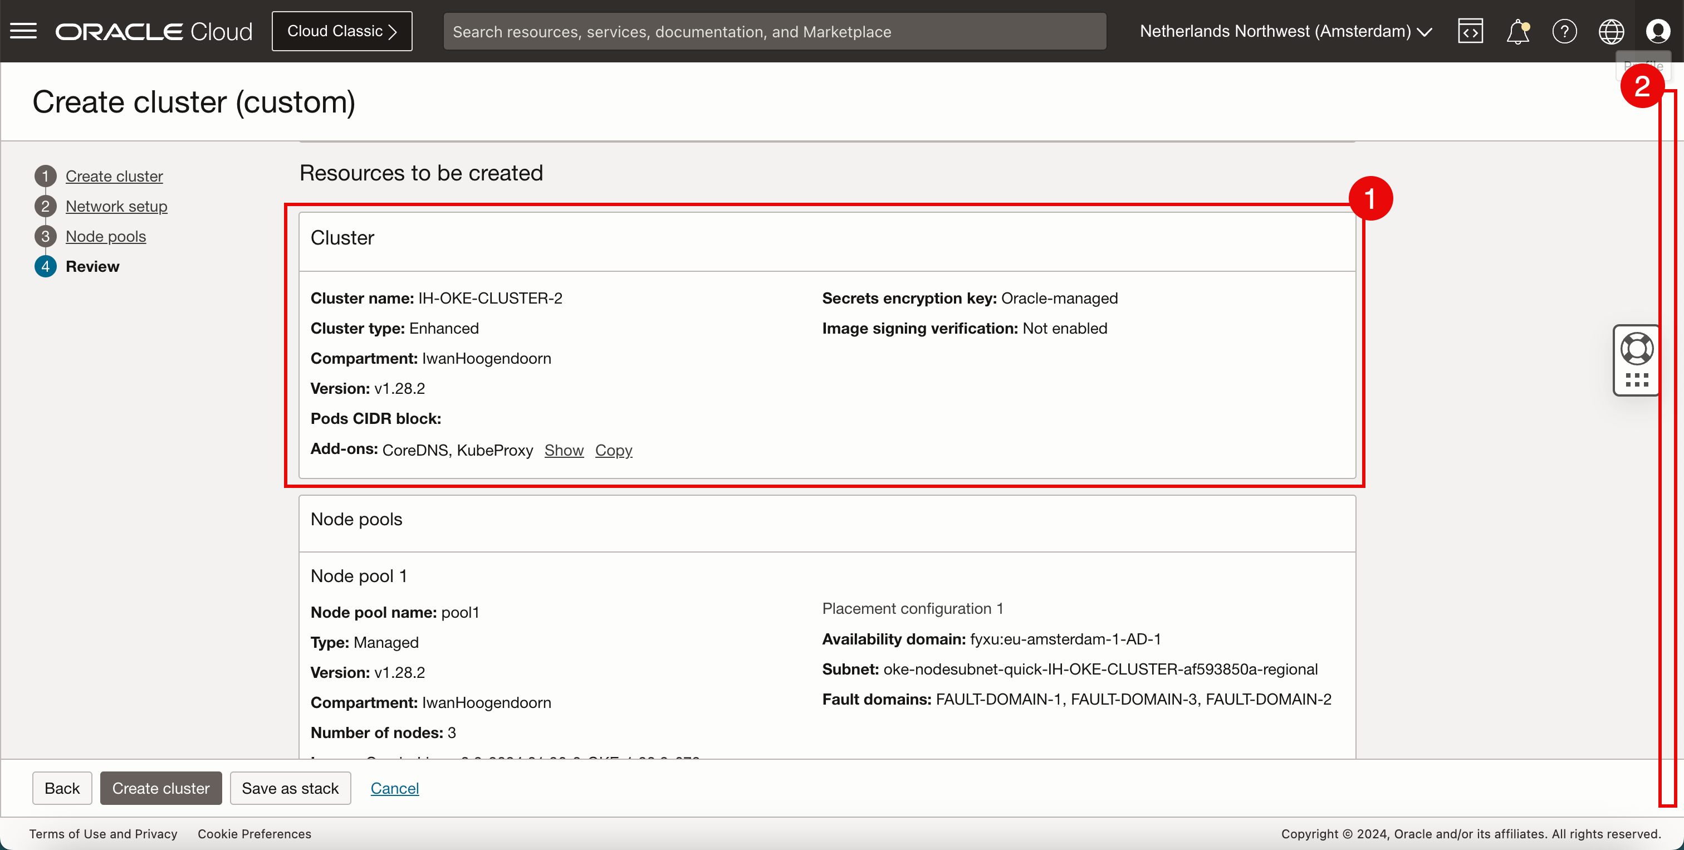Click Save as stack
1684x850 pixels.
pos(290,788)
